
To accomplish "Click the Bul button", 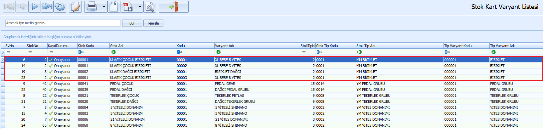I will pyautogui.click(x=132, y=23).
